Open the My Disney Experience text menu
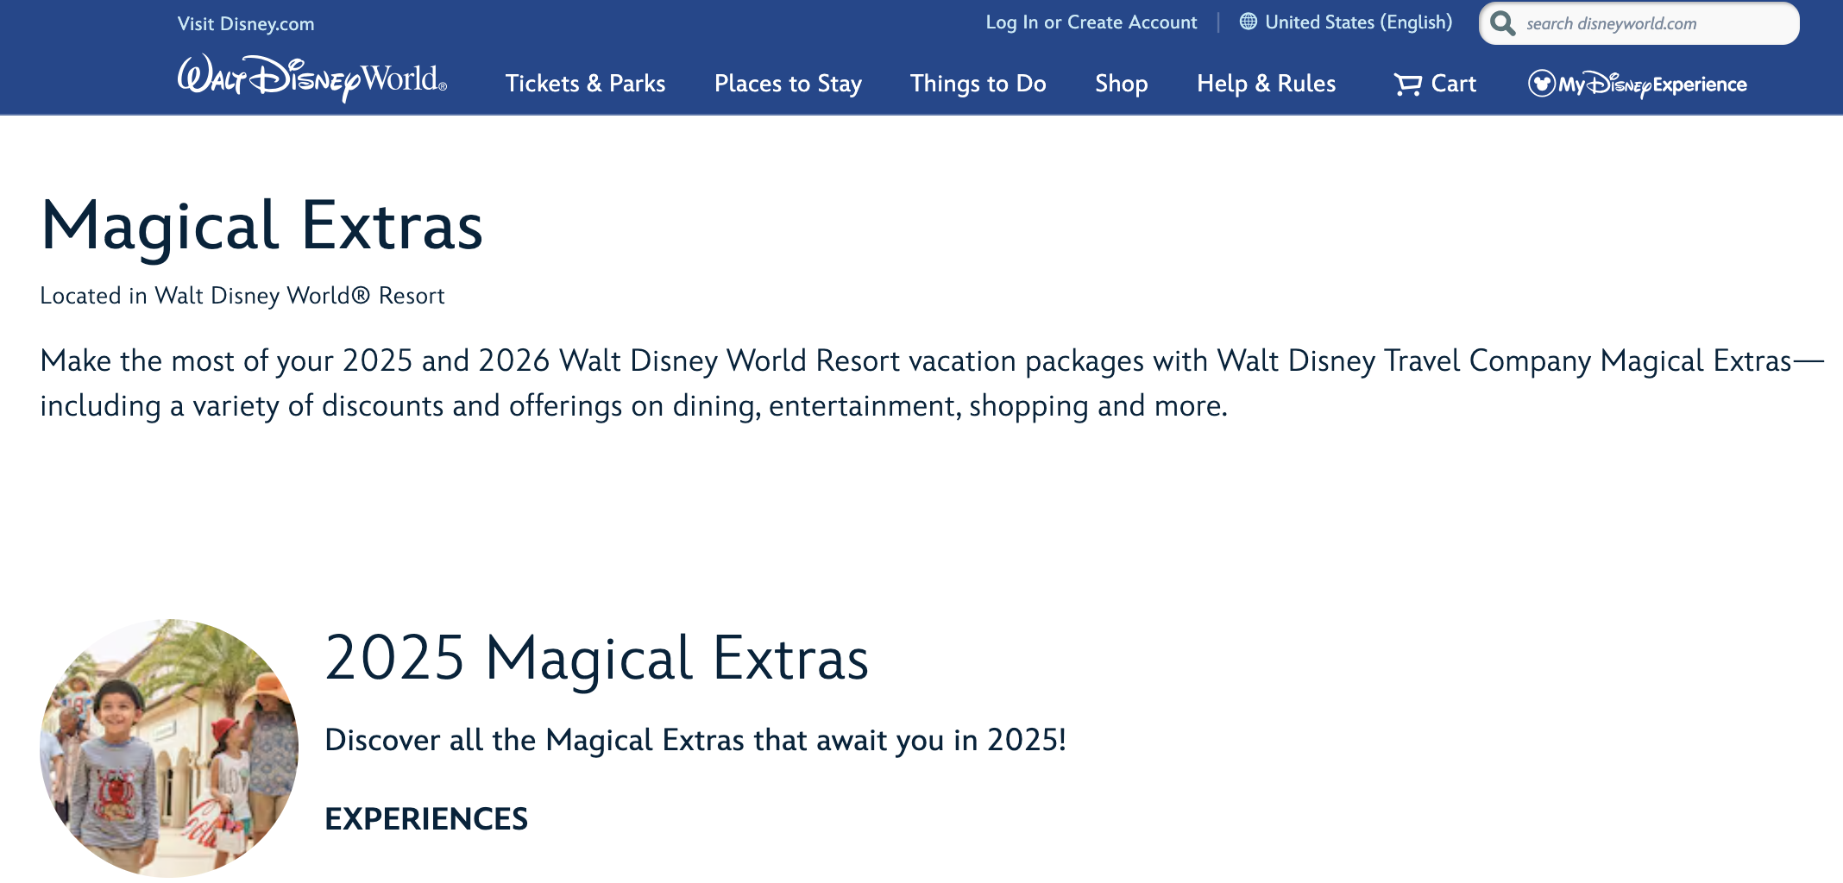Image resolution: width=1843 pixels, height=883 pixels. pos(1652,85)
